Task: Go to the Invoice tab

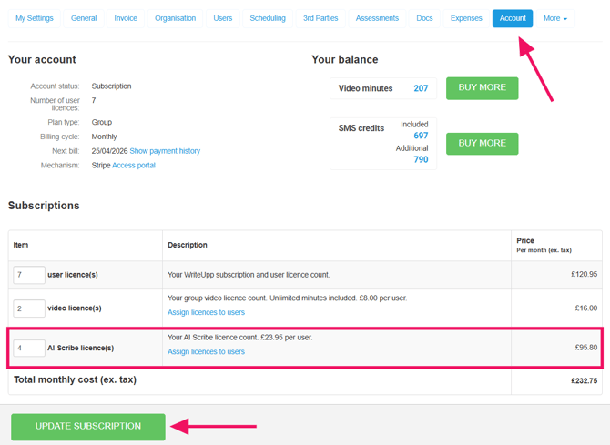Action: pos(126,18)
